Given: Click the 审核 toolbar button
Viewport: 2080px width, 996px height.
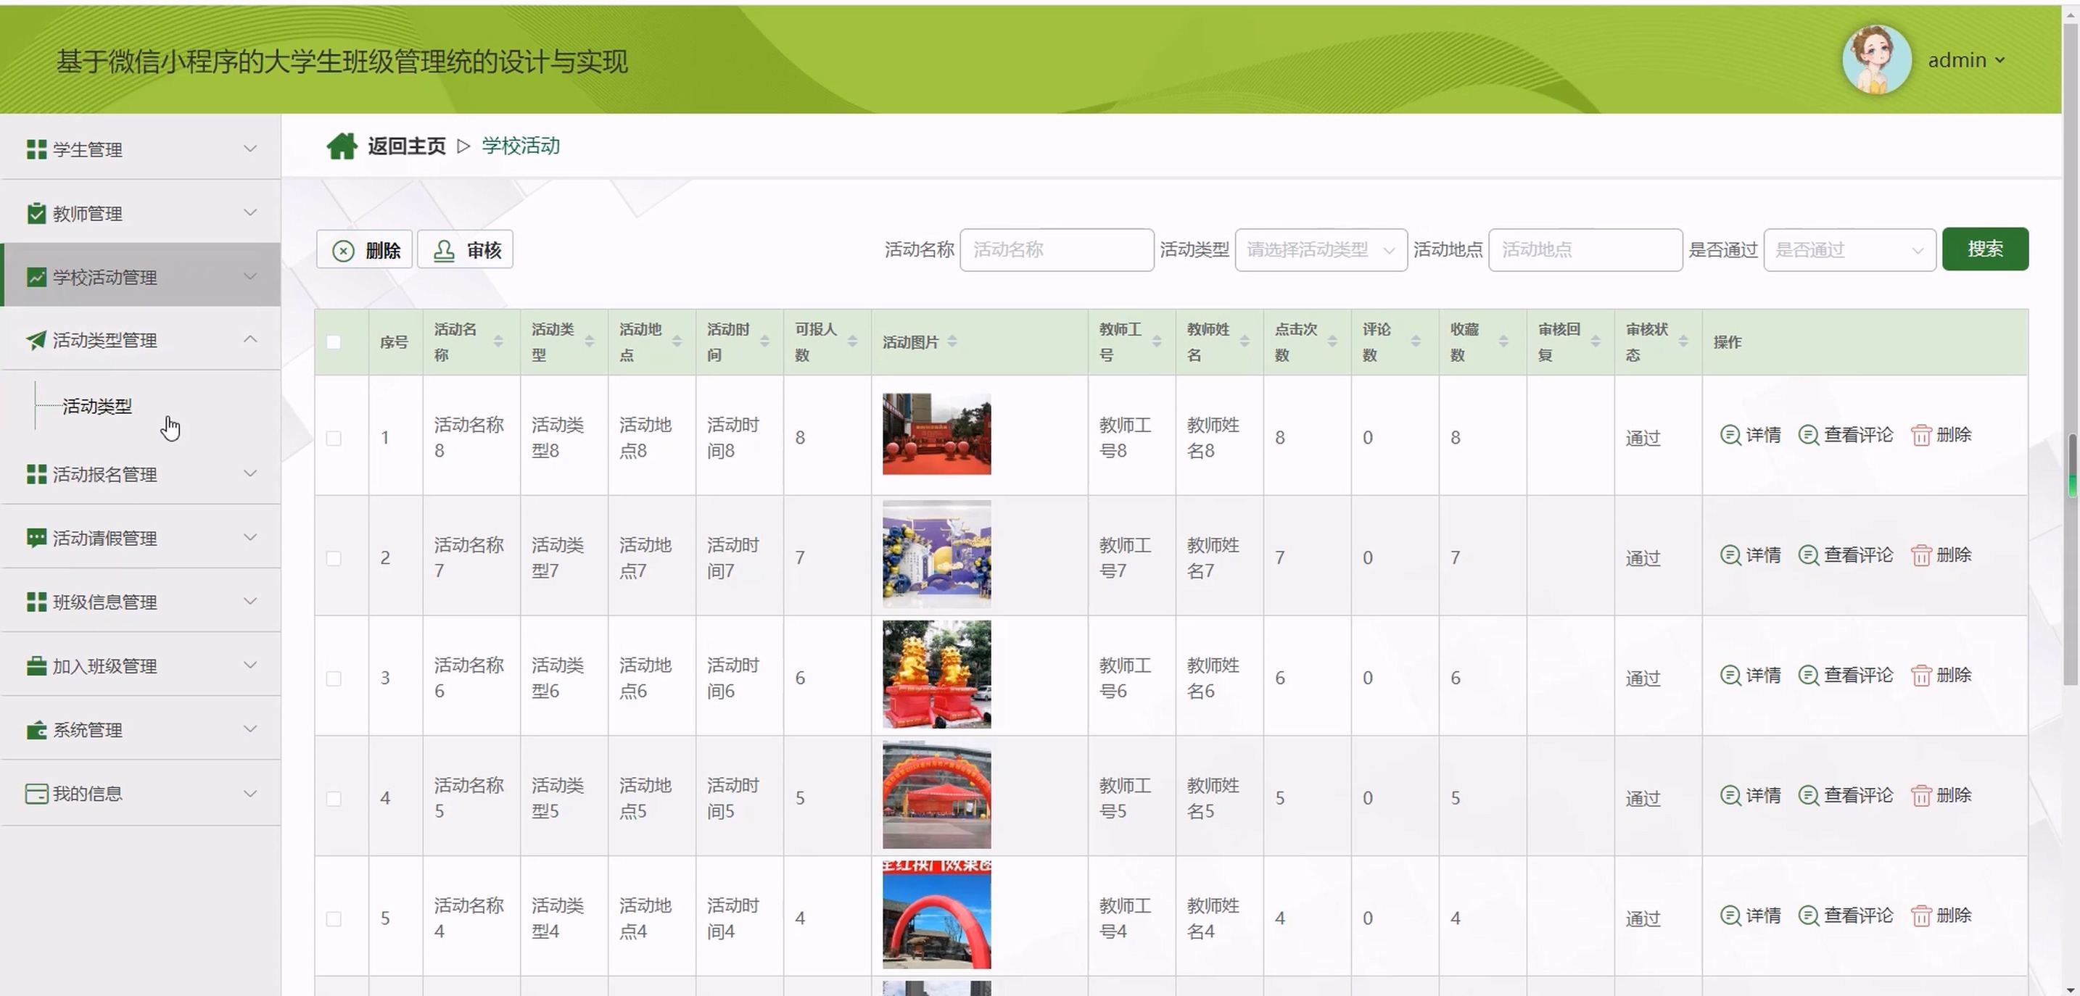Looking at the screenshot, I should tap(465, 250).
